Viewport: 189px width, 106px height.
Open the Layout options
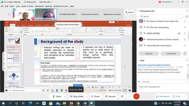pyautogui.click(x=129, y=12)
